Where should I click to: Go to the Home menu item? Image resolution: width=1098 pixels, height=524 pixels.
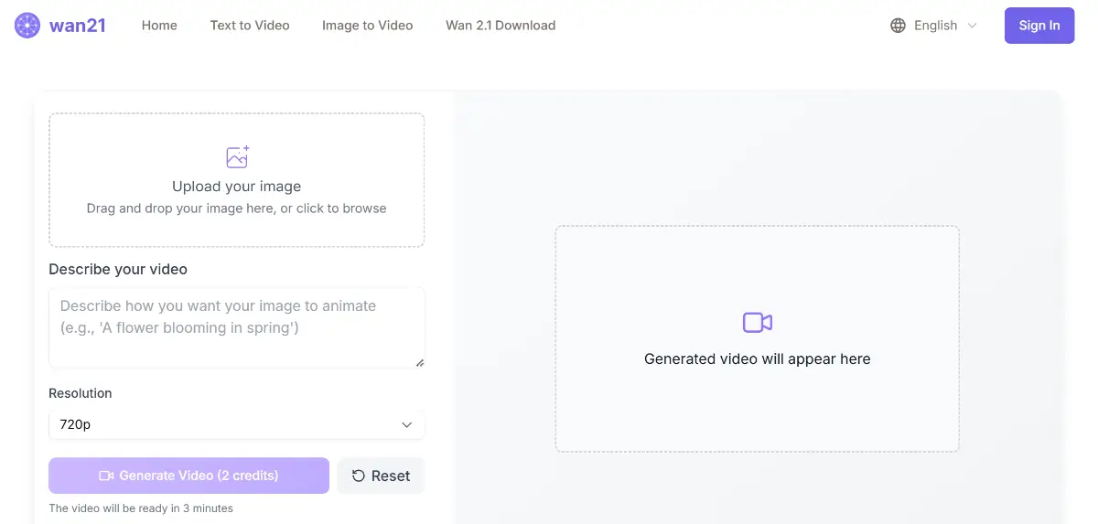(x=159, y=26)
